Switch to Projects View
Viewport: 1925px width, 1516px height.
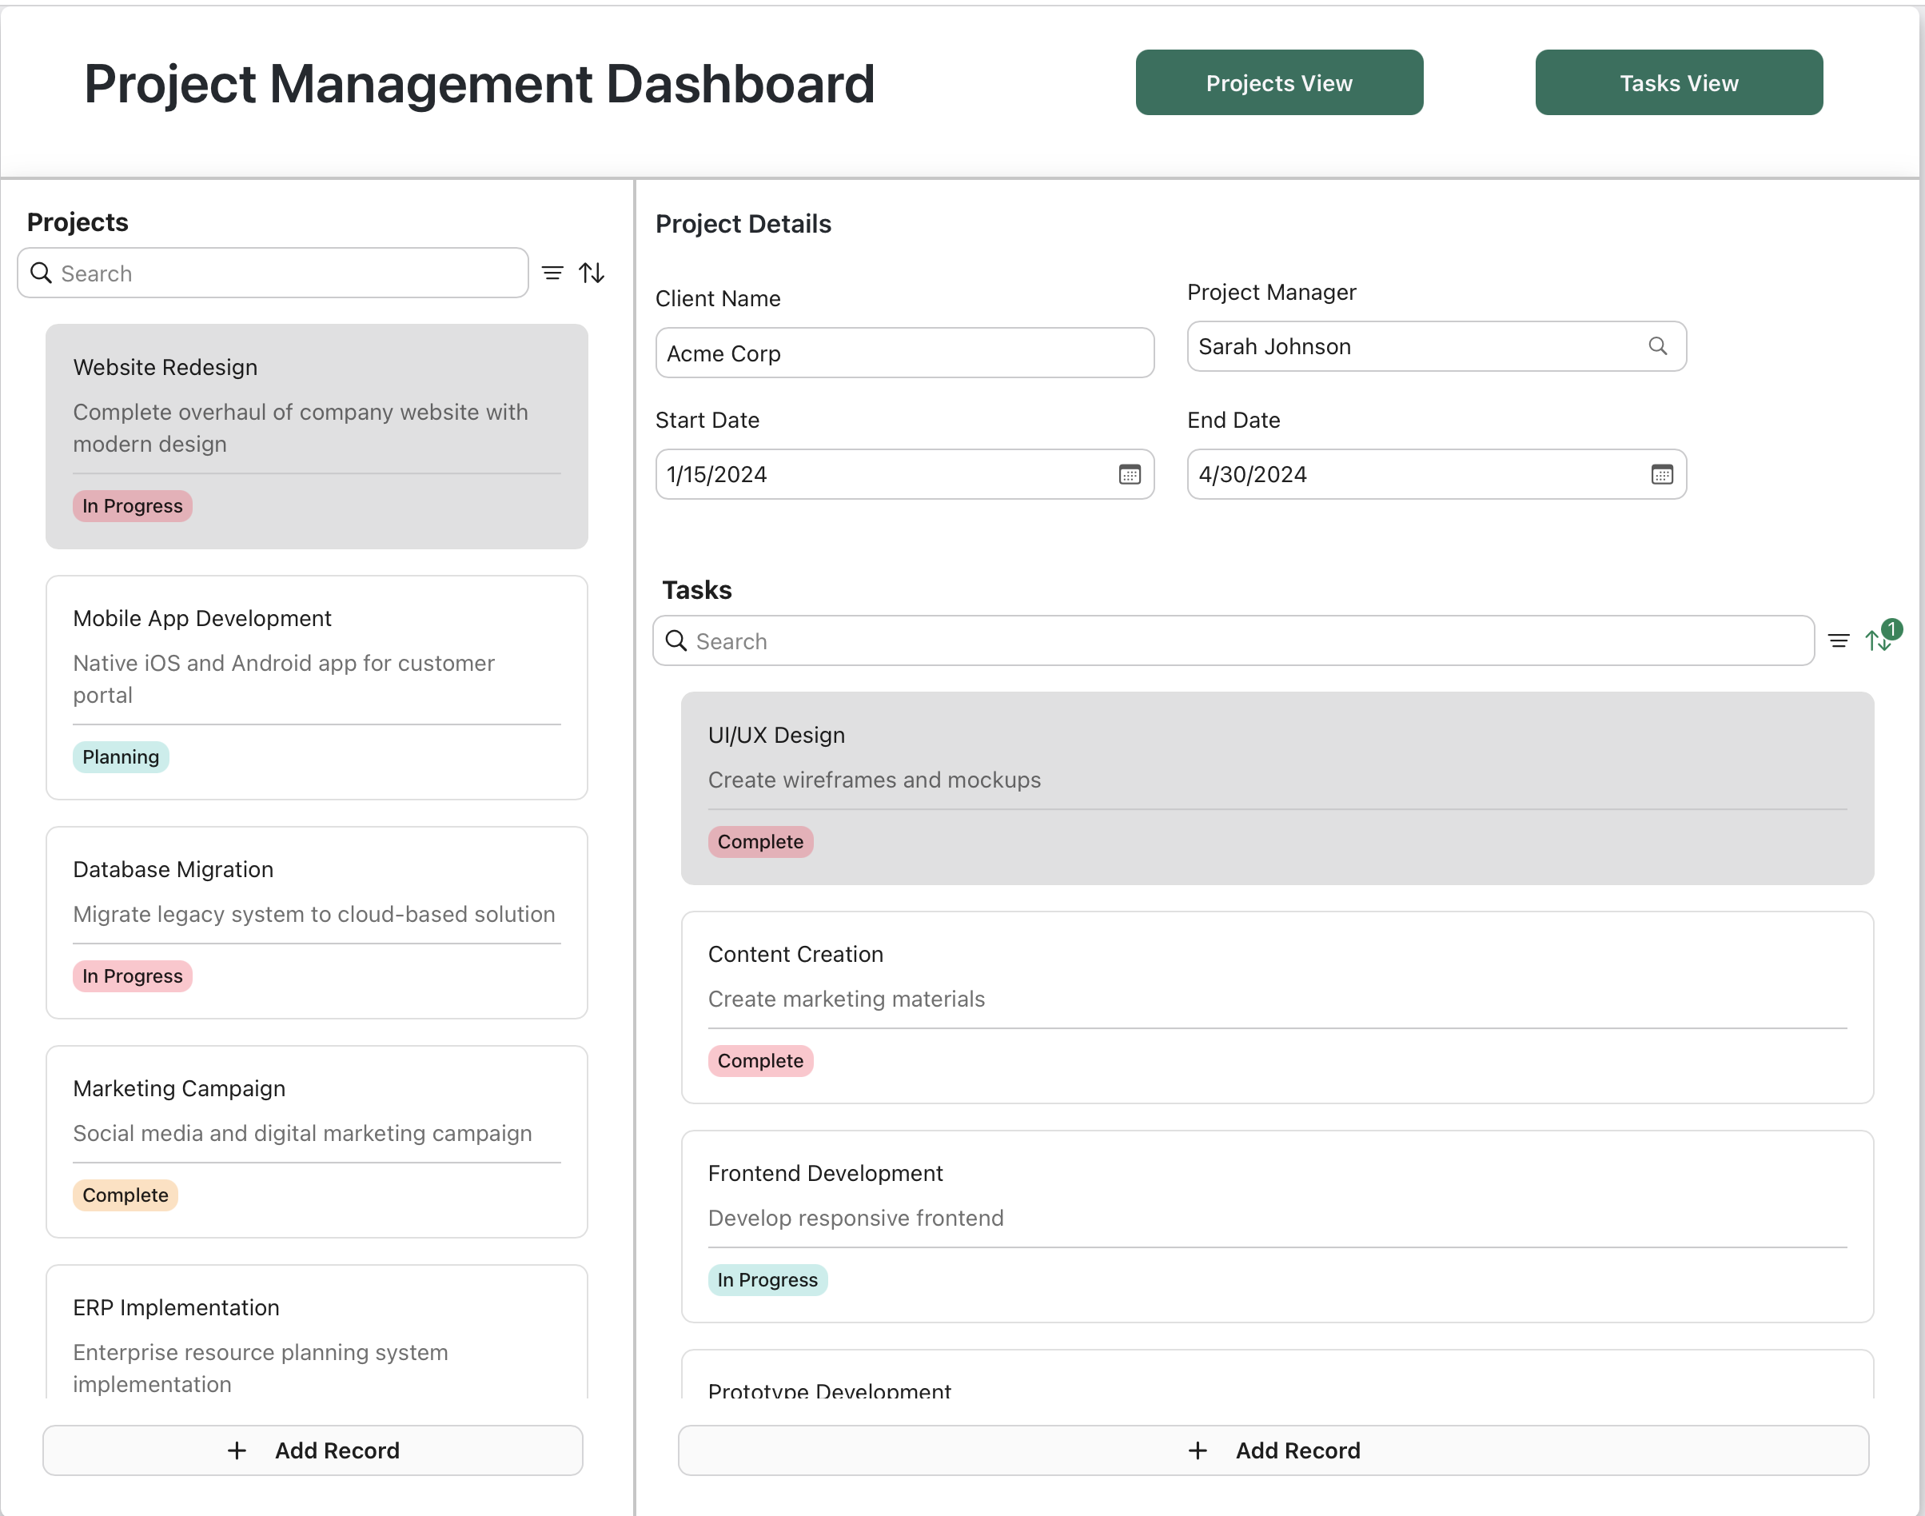tap(1278, 82)
